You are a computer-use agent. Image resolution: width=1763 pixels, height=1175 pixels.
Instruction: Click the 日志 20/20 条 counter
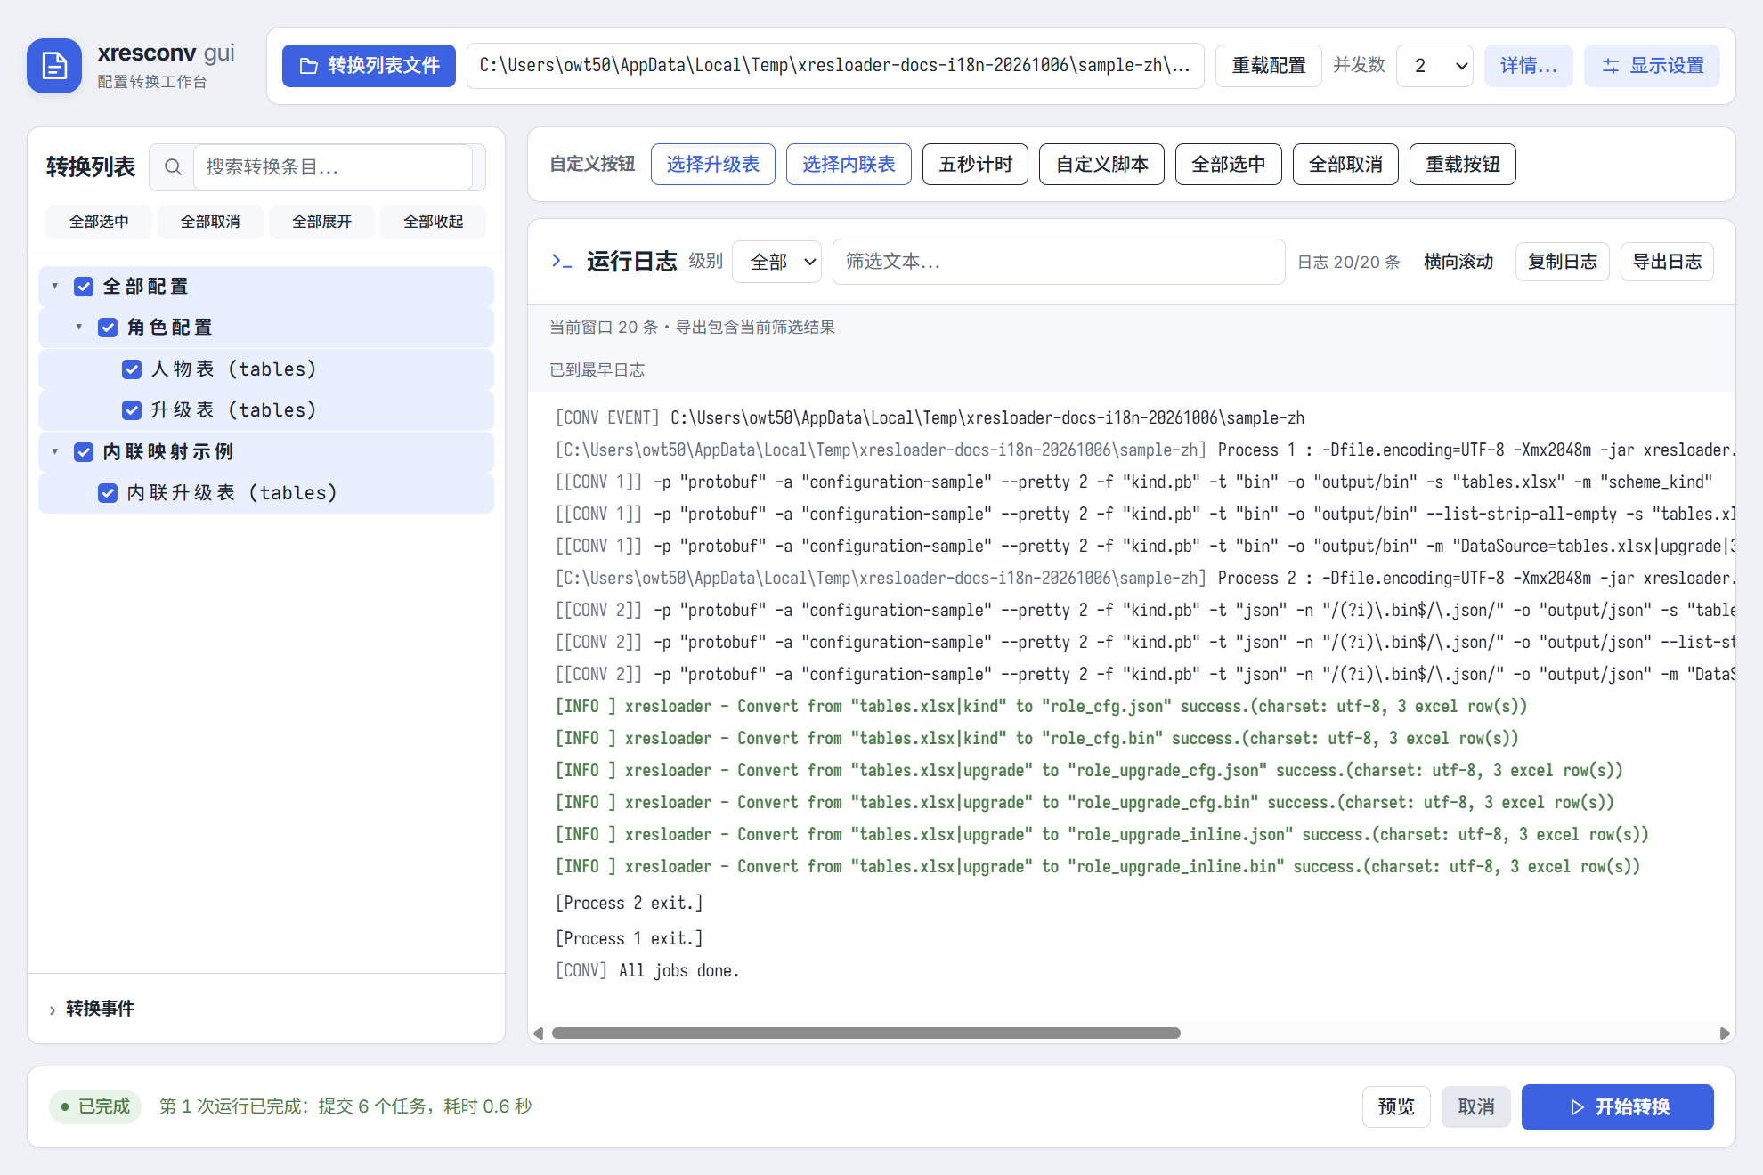[1348, 262]
